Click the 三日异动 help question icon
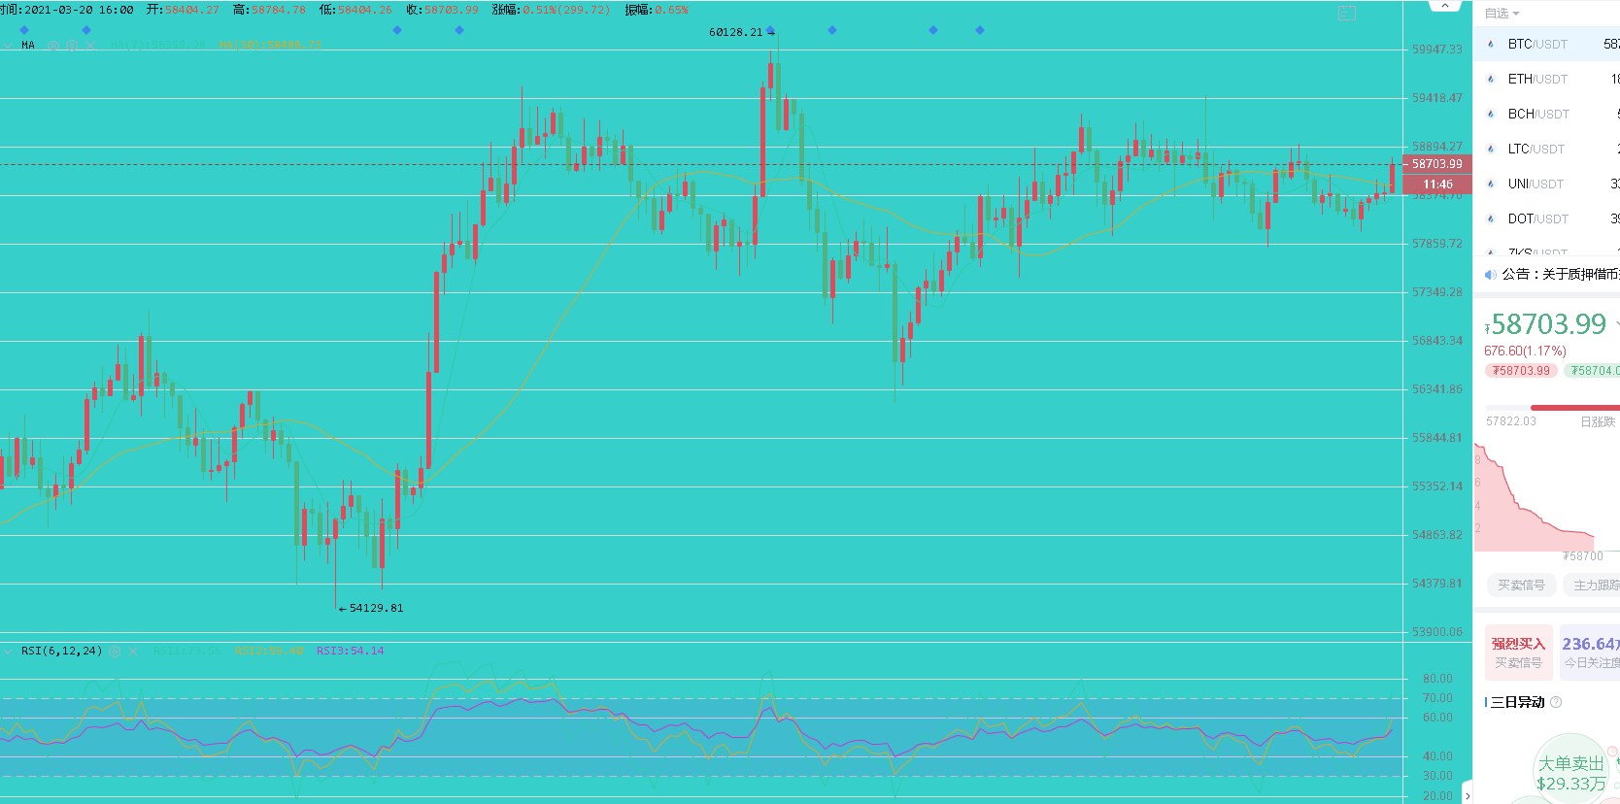Viewport: 1620px width, 804px height. [x=1556, y=702]
